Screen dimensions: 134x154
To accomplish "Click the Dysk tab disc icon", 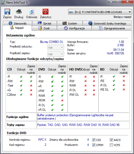I will point(40,28).
